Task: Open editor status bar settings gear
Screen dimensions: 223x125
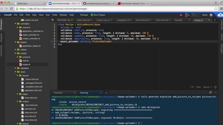Action: [215, 87]
